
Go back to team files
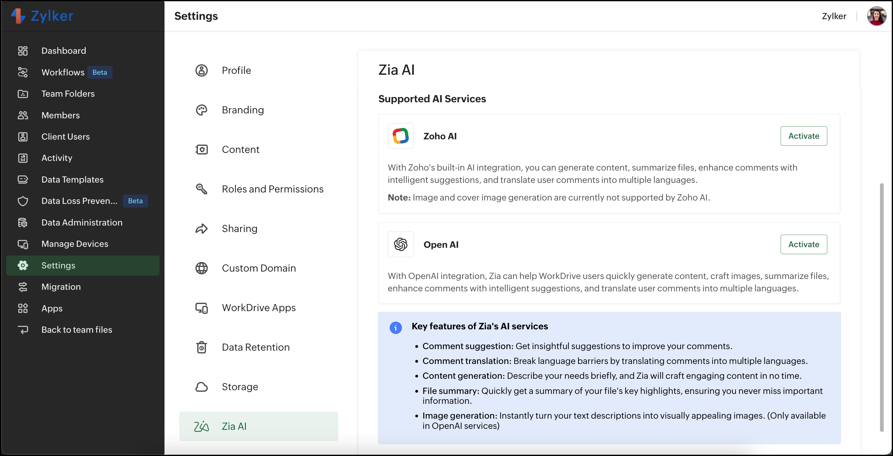point(76,330)
